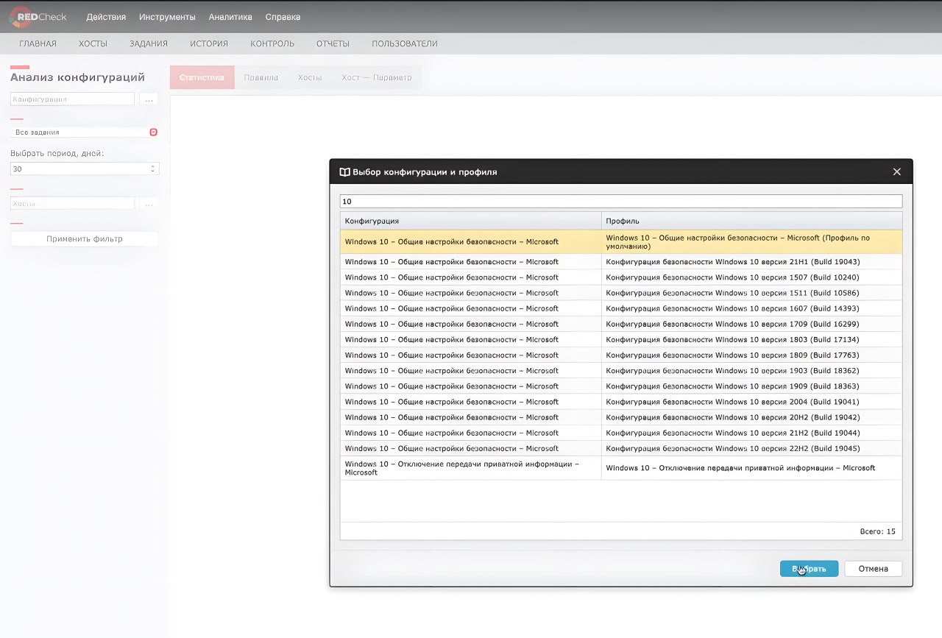This screenshot has width=942, height=638.
Task: Select profile version 21H2 (Build 19044)
Action: coord(621,433)
